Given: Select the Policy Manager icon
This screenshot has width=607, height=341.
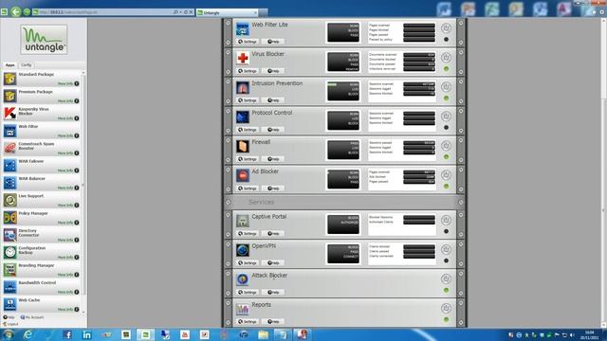Looking at the screenshot, I should (x=10, y=218).
